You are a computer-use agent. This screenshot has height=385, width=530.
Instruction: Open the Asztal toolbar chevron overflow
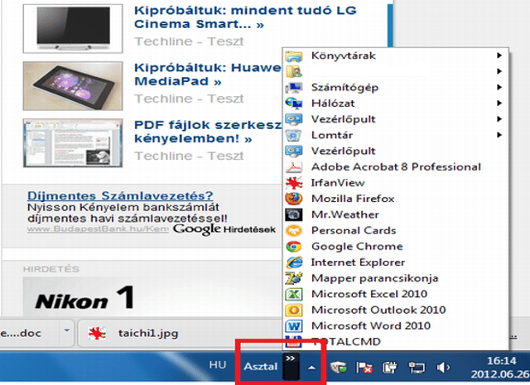point(291,367)
